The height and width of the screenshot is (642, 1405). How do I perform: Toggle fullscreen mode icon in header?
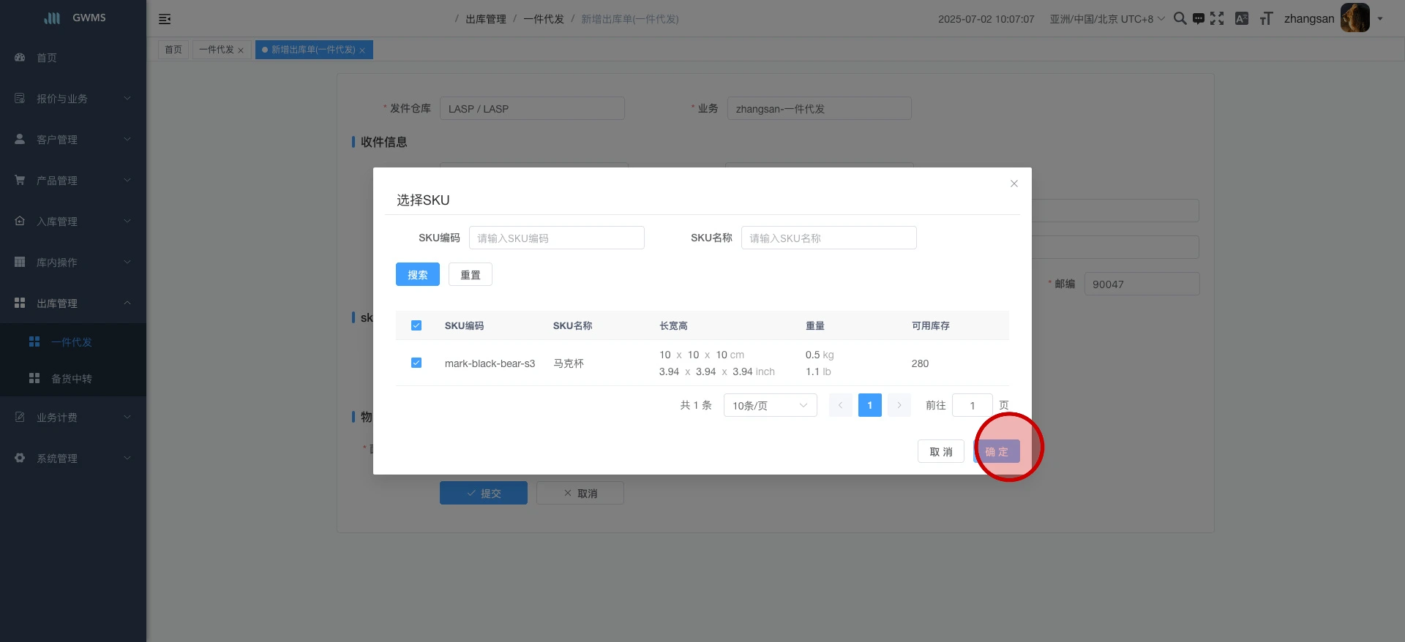coord(1217,19)
